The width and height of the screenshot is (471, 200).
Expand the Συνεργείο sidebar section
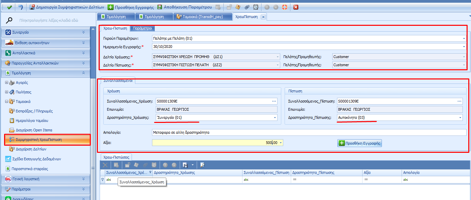83,32
